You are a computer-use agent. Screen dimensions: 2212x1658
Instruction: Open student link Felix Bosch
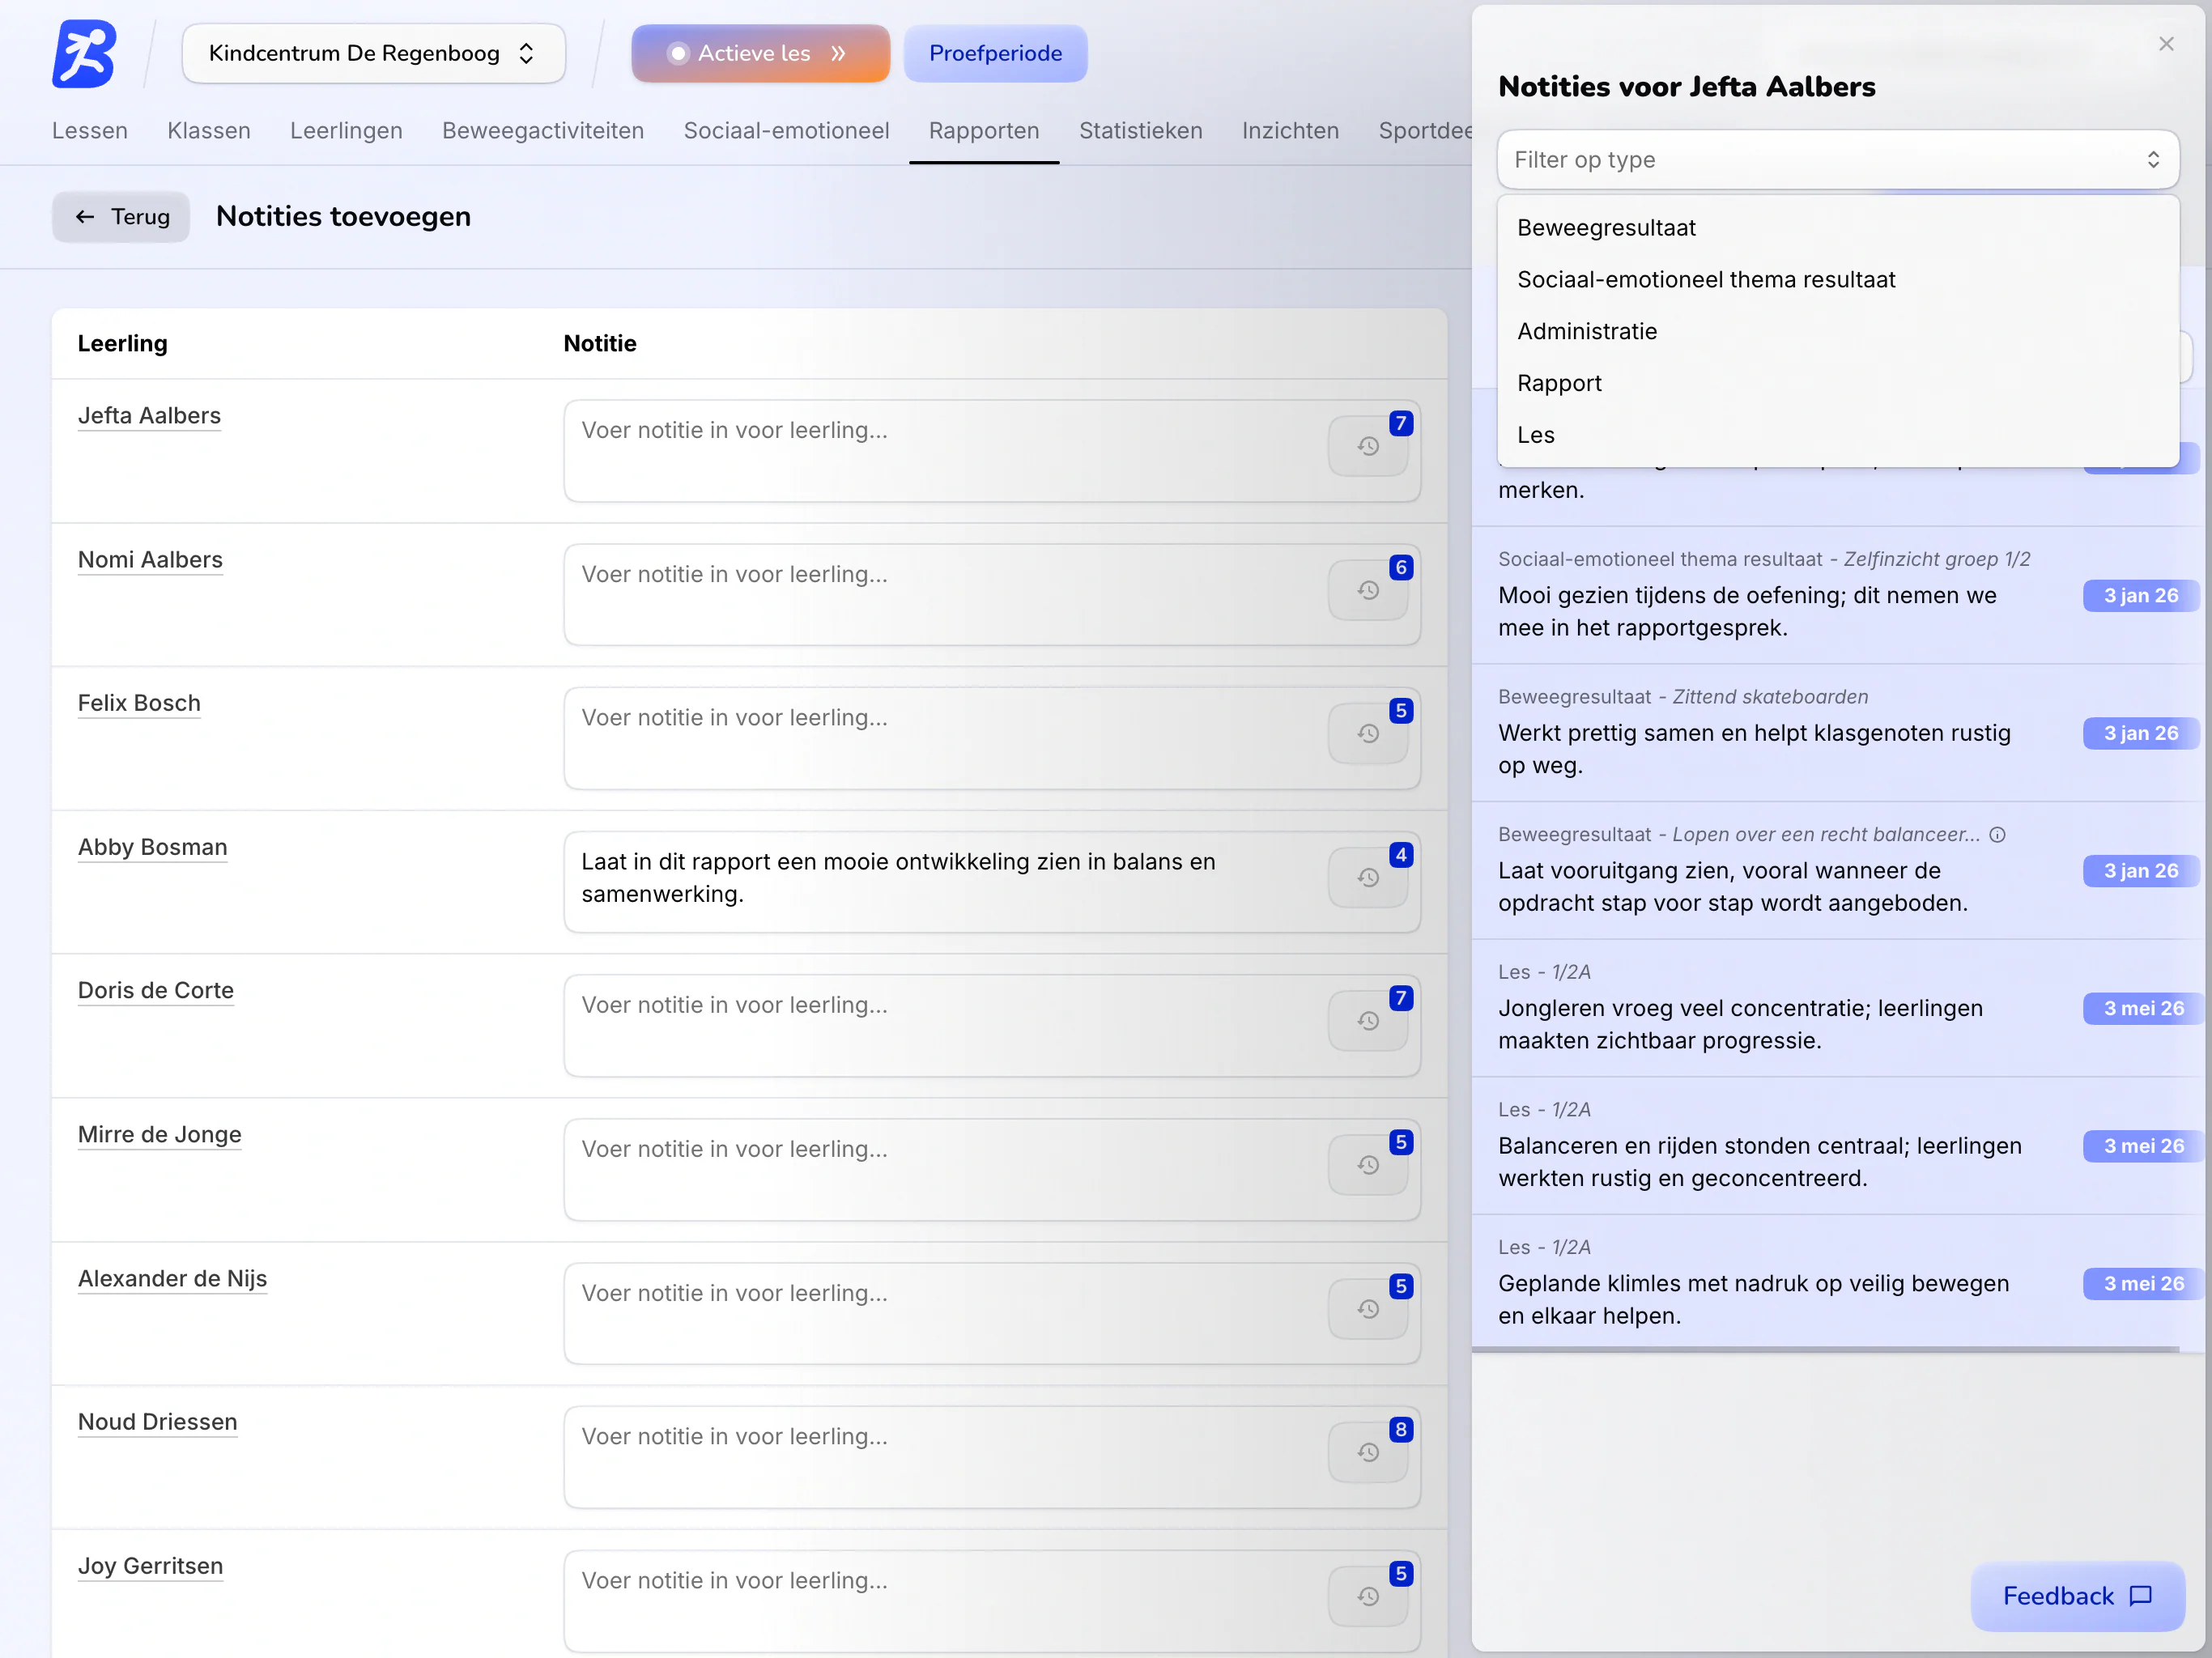tap(139, 704)
